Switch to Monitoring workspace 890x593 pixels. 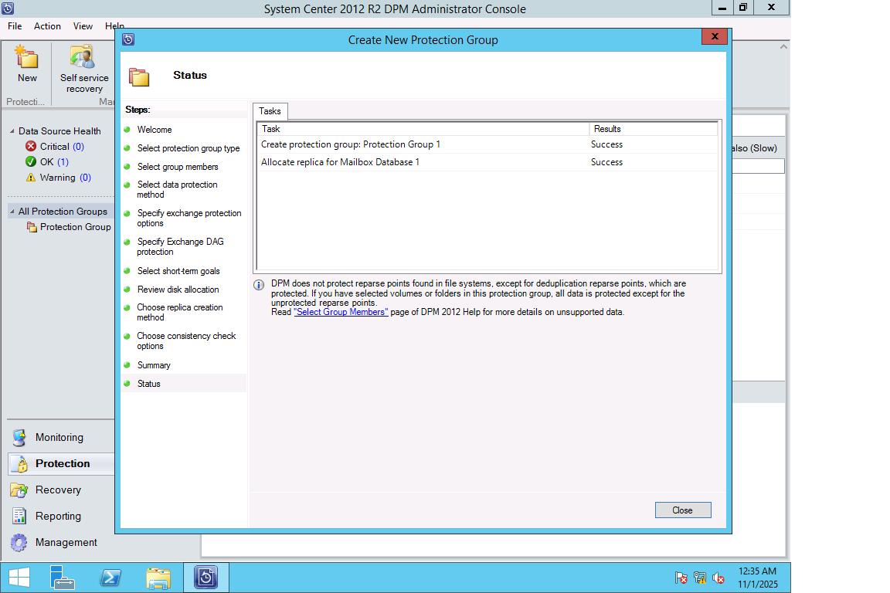tap(59, 438)
